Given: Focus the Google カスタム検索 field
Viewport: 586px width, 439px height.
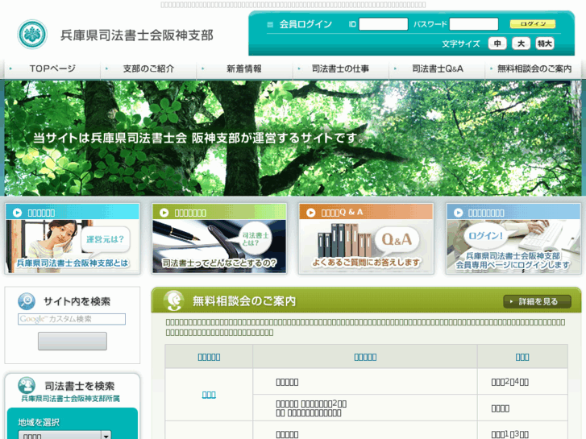Looking at the screenshot, I should [x=72, y=319].
